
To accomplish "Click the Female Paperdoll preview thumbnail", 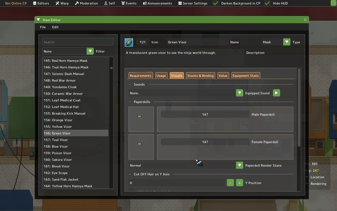I will pos(141,147).
